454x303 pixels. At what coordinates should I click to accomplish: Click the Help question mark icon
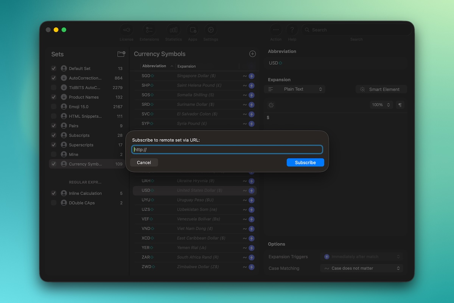292,30
